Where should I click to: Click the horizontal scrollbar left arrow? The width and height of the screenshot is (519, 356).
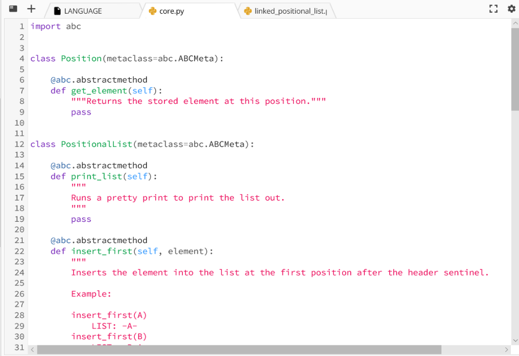32,349
